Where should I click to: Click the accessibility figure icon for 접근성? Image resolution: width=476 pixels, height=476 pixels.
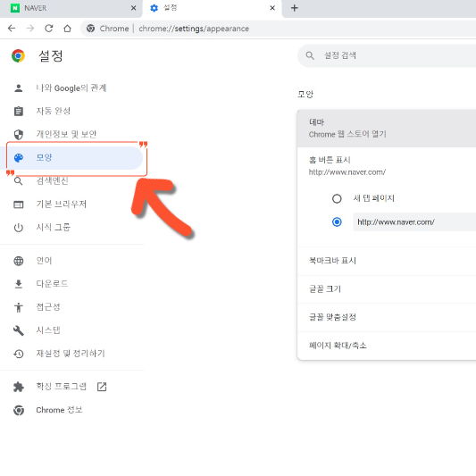click(19, 307)
